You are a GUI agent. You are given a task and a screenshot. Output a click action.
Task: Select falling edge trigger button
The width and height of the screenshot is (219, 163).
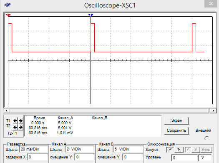click(x=179, y=150)
